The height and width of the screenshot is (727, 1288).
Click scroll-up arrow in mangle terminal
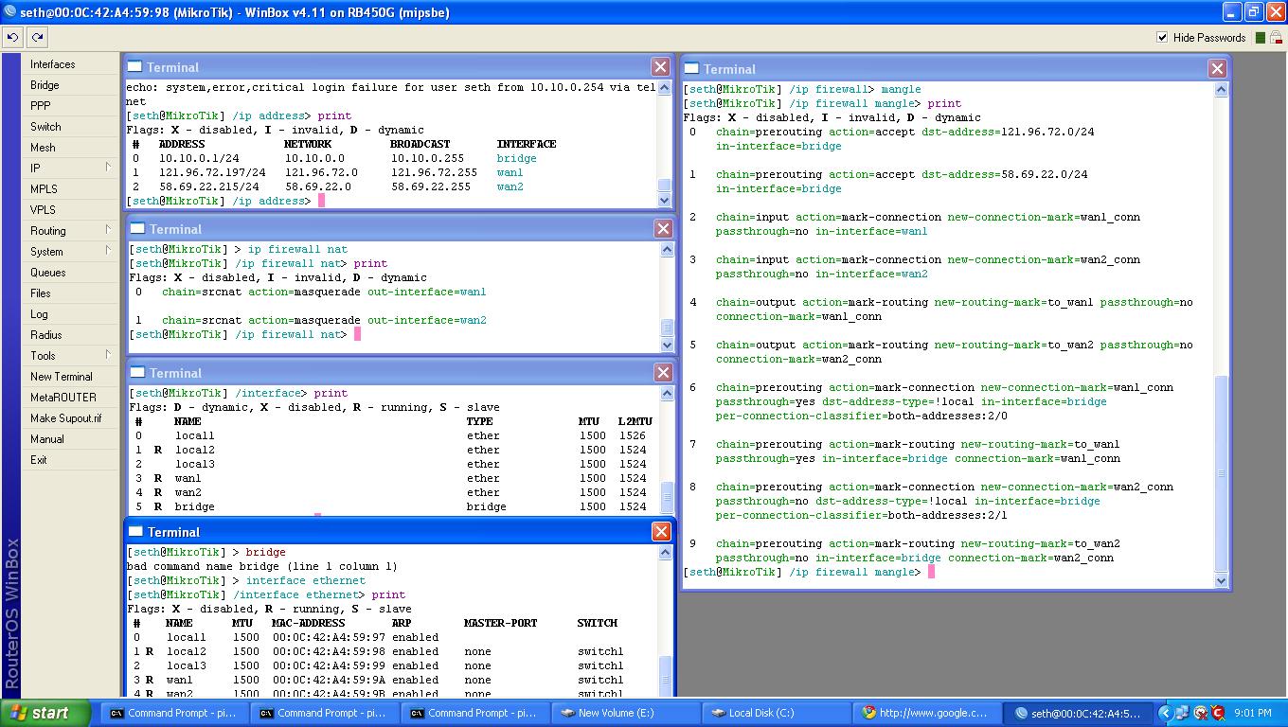pyautogui.click(x=1220, y=90)
